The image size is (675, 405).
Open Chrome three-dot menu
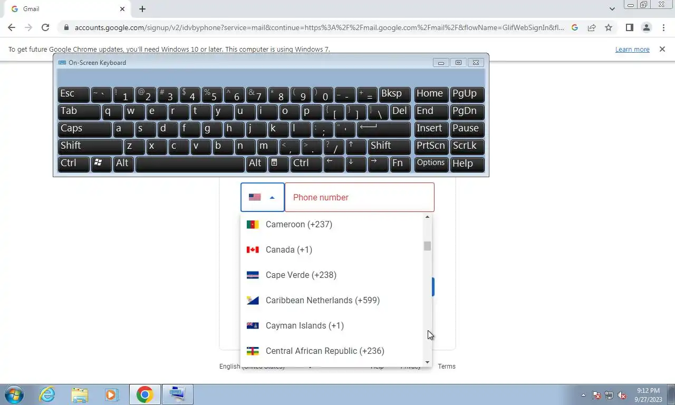pyautogui.click(x=663, y=27)
